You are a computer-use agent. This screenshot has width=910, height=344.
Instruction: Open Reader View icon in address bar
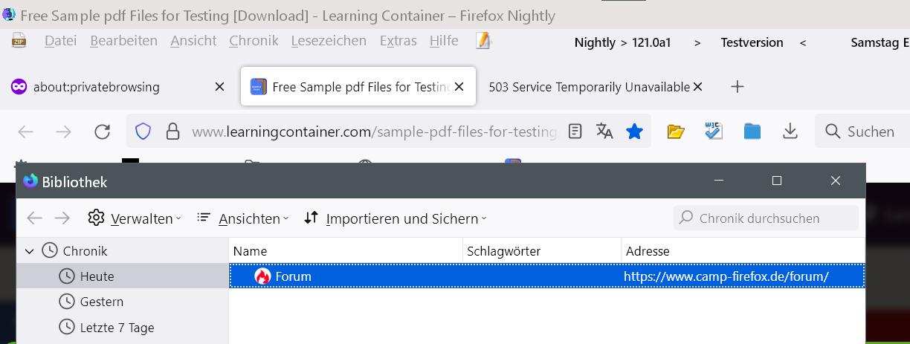(x=575, y=132)
